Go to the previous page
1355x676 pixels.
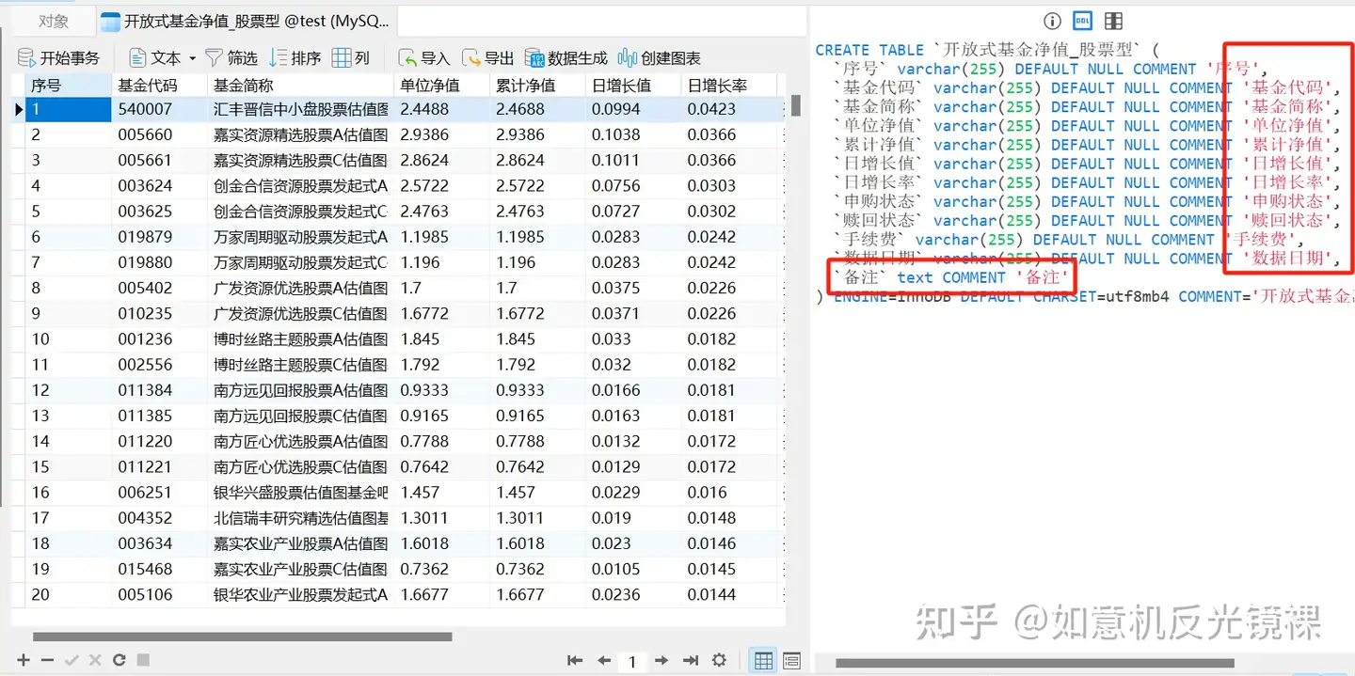point(604,660)
